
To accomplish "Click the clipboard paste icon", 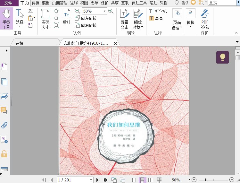I will click(x=30, y=18).
